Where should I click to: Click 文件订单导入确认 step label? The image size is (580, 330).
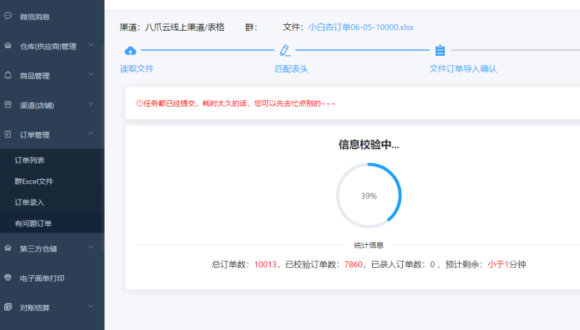click(x=463, y=69)
